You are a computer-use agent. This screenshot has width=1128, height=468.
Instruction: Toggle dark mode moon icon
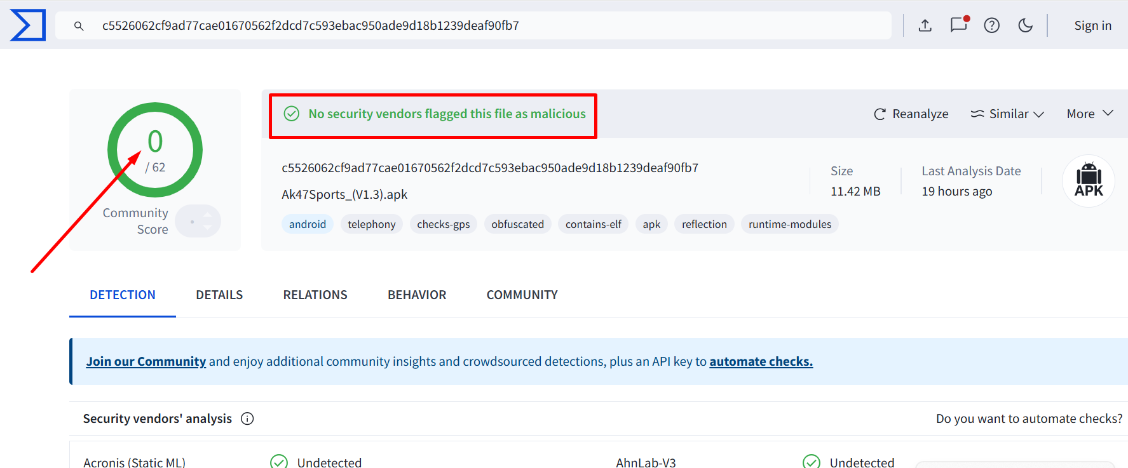pyautogui.click(x=1025, y=25)
